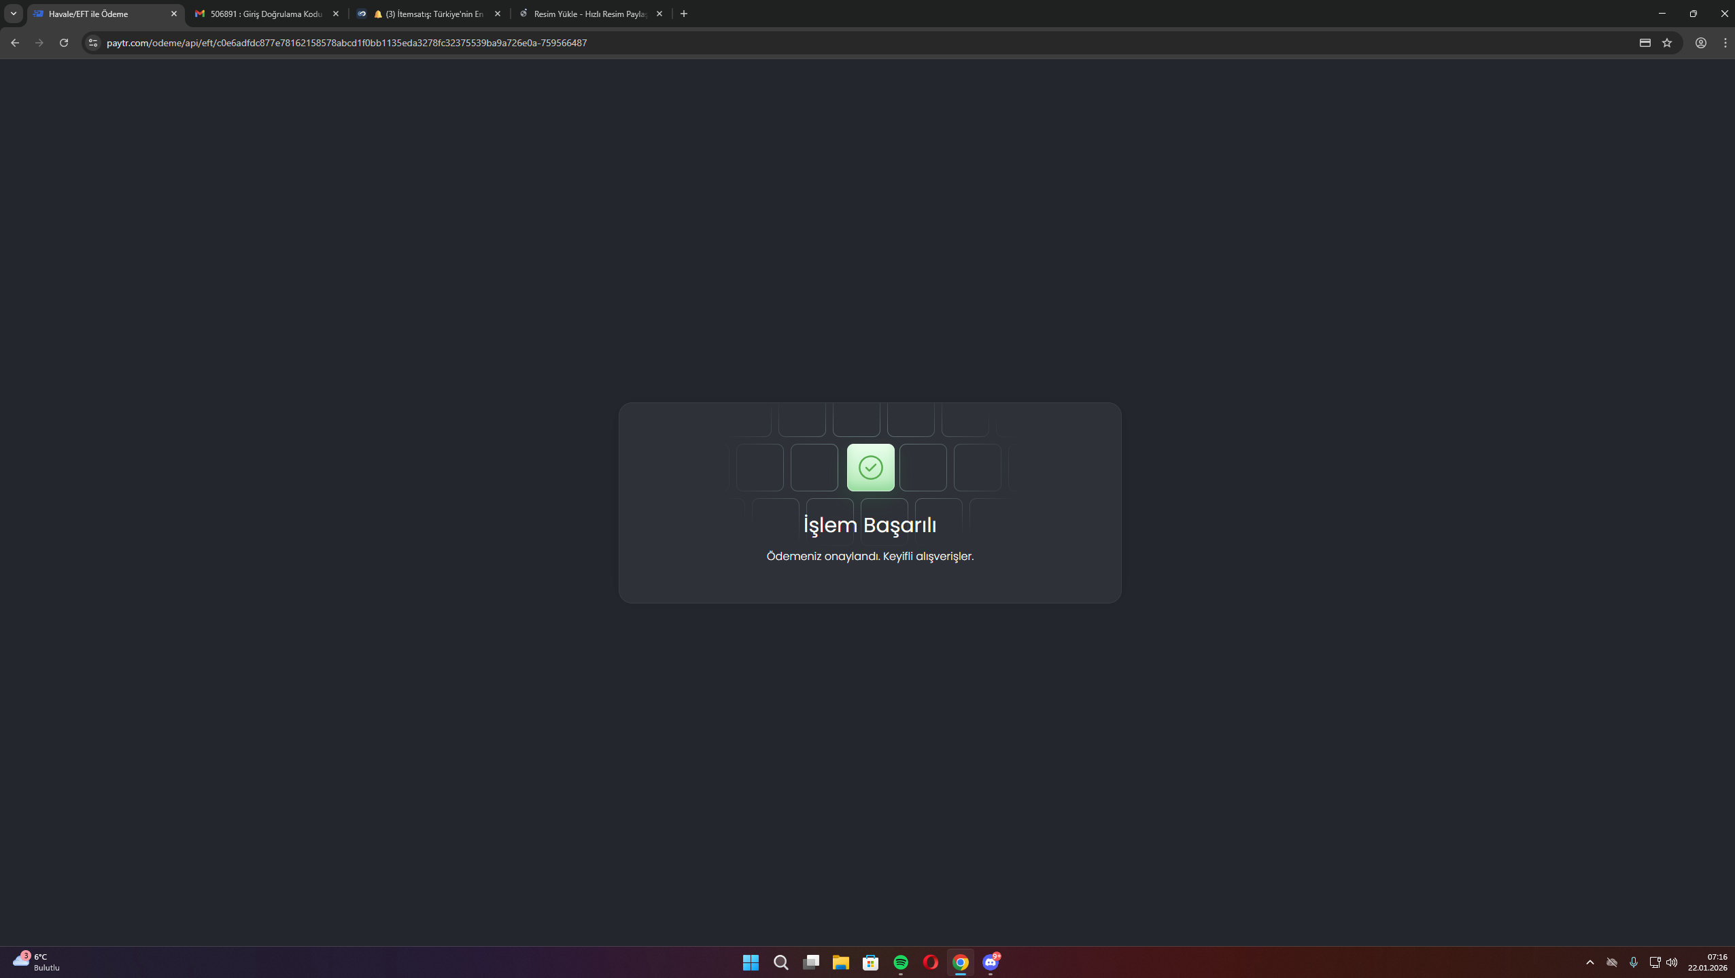
Task: Bookmark this page with the star icon
Action: click(1667, 43)
